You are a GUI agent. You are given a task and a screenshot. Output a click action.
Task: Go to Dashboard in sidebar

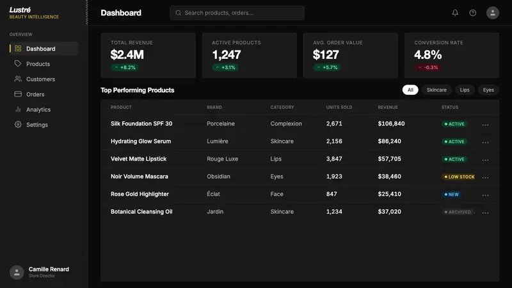point(44,49)
